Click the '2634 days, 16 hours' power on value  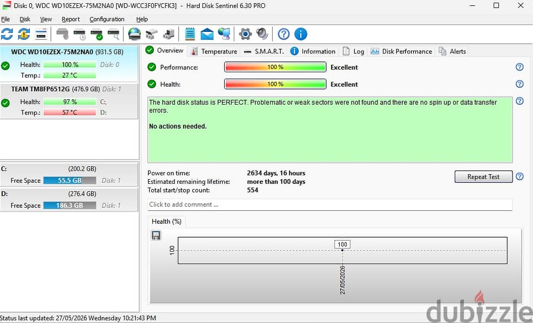276,173
